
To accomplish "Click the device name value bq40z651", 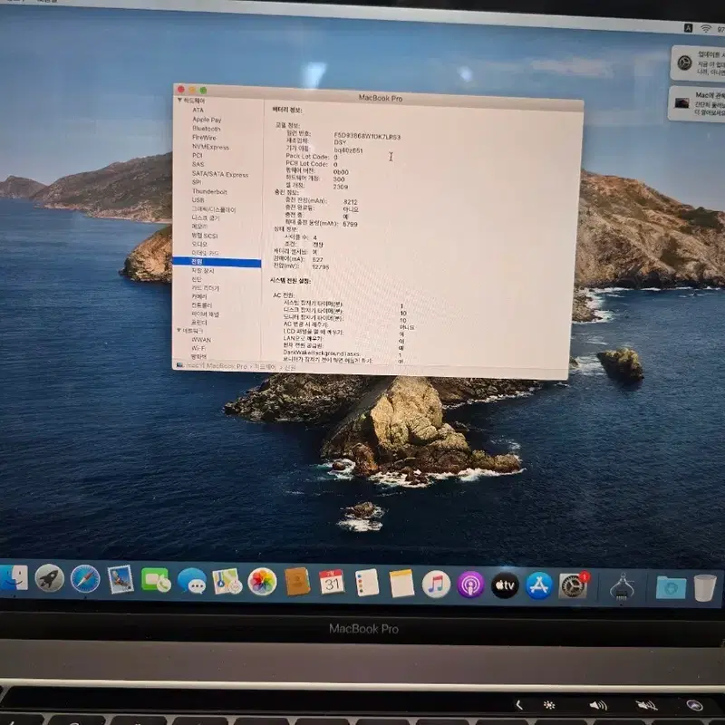I will (348, 150).
